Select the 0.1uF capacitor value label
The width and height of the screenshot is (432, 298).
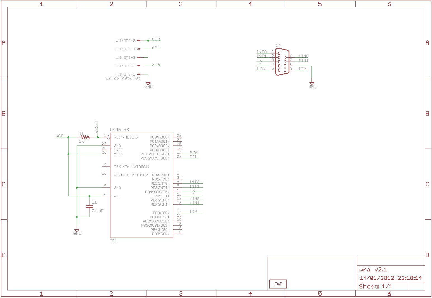(x=98, y=211)
